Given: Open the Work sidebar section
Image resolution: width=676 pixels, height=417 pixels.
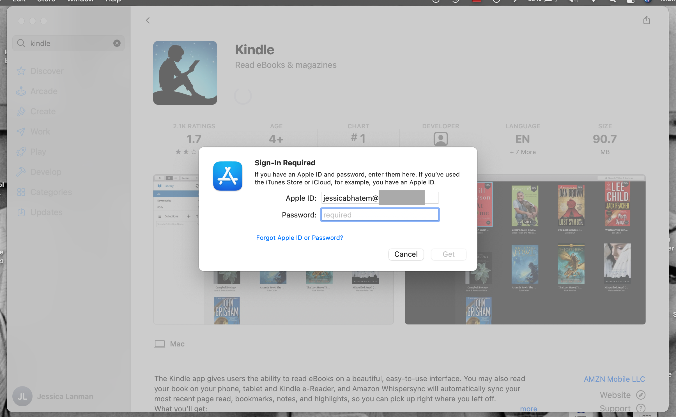Looking at the screenshot, I should pyautogui.click(x=40, y=132).
